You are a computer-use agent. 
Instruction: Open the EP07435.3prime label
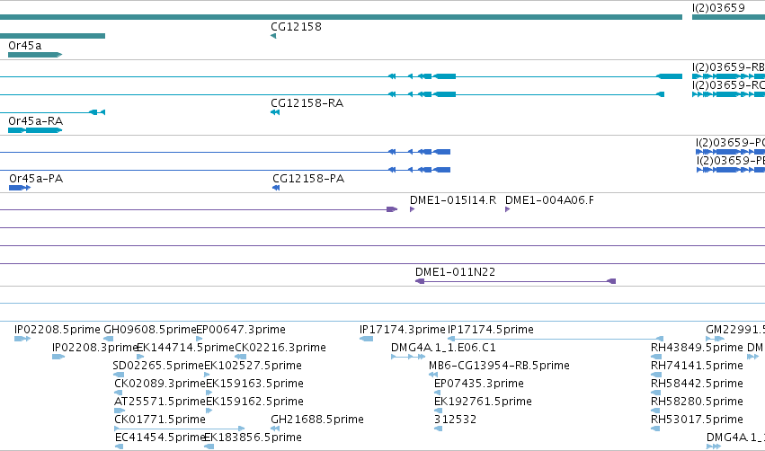478,384
